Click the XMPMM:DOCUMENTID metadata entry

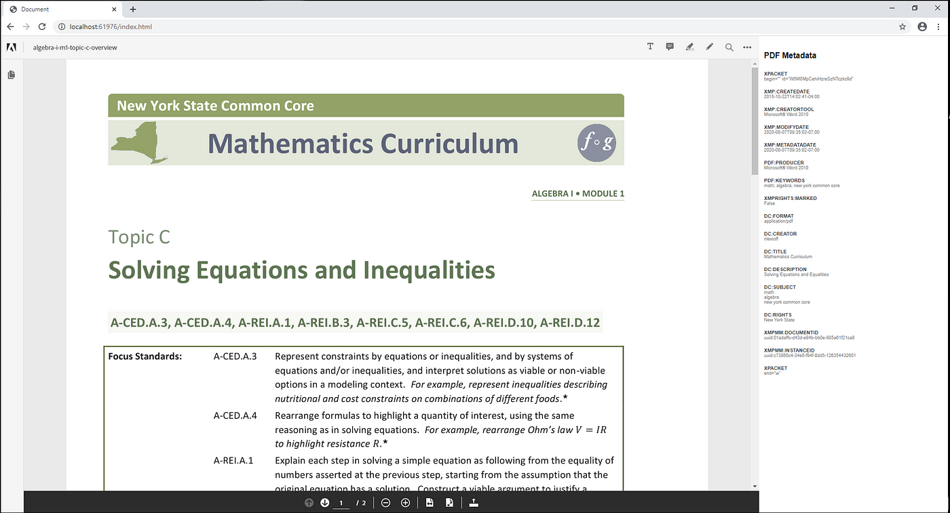(x=809, y=335)
